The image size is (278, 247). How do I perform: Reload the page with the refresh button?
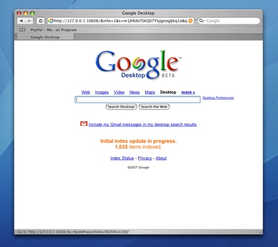click(x=41, y=21)
